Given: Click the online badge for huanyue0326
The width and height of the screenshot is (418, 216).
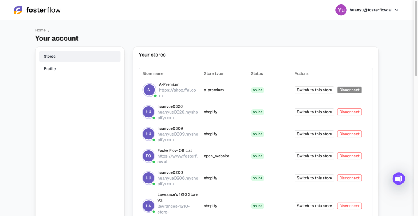Looking at the screenshot, I should click(257, 112).
